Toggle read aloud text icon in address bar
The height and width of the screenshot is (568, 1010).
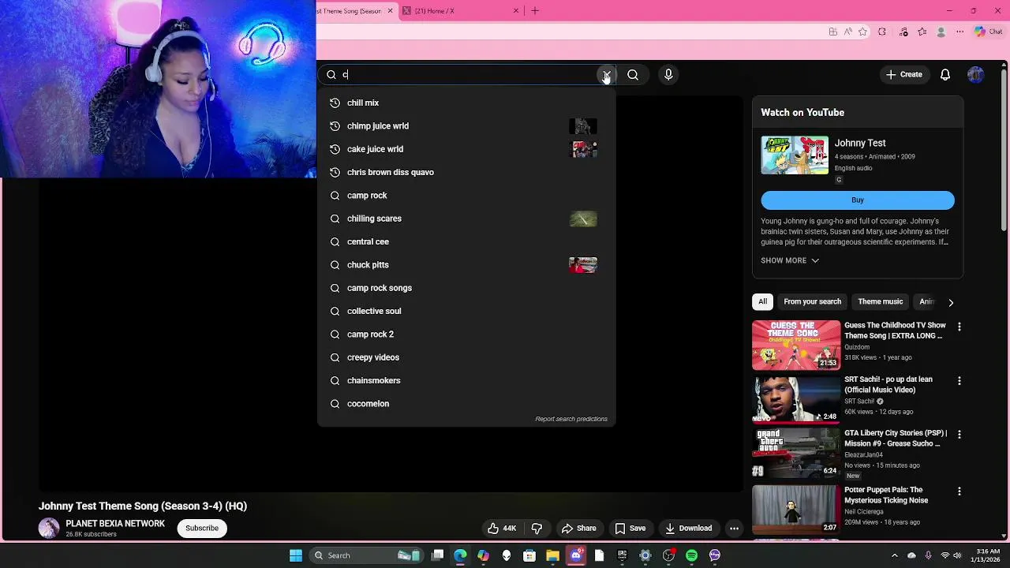tap(847, 32)
